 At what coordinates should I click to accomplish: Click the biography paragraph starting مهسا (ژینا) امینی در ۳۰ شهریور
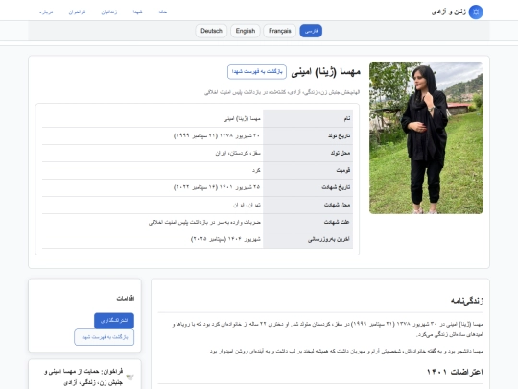(327, 329)
